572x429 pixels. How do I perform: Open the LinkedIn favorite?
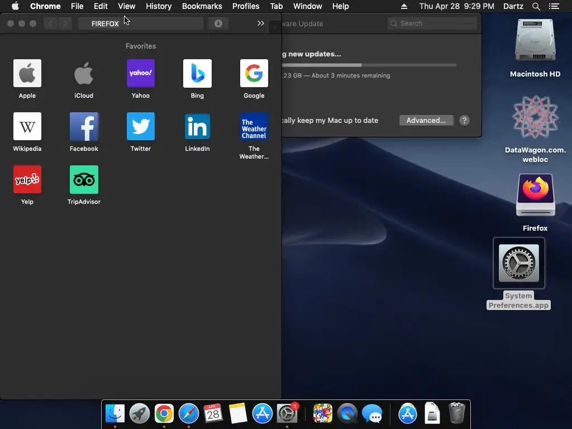(197, 126)
